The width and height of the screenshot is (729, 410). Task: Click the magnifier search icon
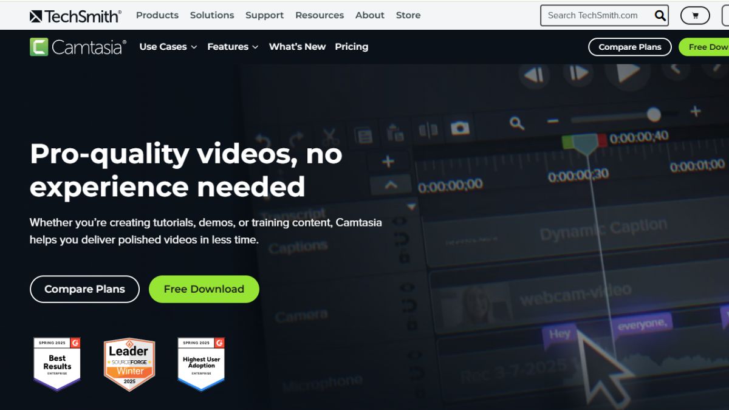660,16
